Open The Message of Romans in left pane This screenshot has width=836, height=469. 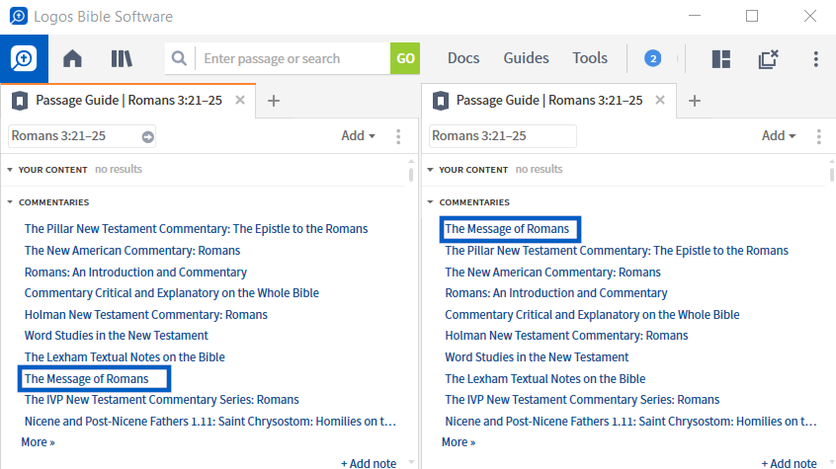(86, 379)
